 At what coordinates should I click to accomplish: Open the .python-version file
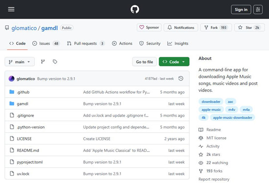(x=31, y=127)
